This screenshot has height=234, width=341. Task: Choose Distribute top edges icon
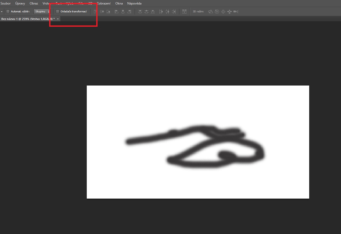click(140, 12)
